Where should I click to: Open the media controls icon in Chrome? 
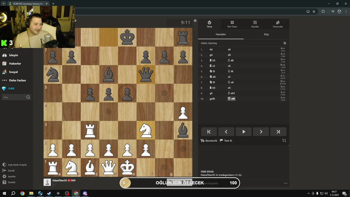[x=333, y=11]
